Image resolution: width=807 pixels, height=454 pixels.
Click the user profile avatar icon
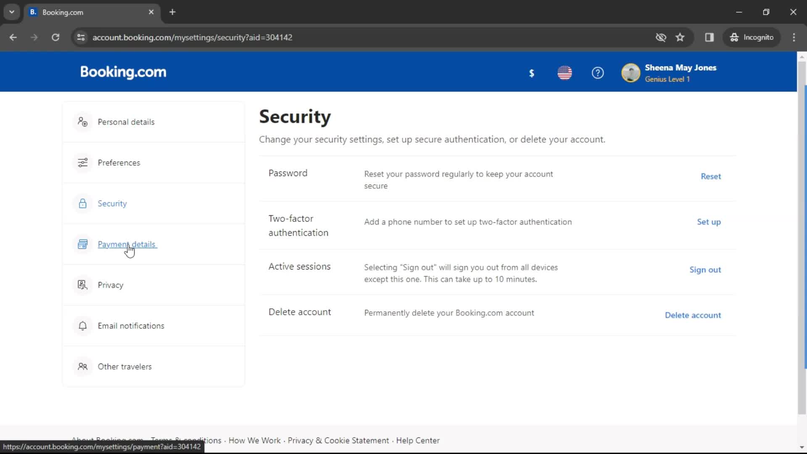631,73
